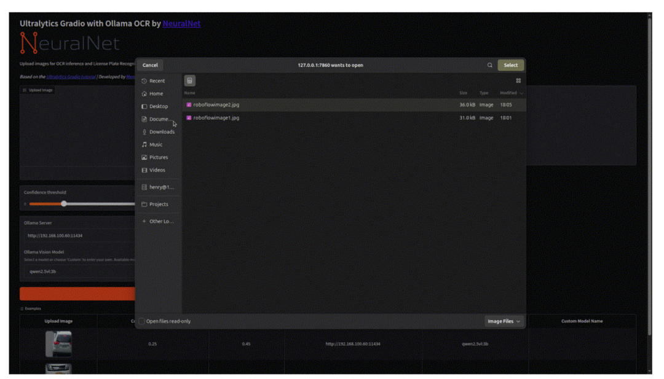Viewport: 664px width, 379px height.
Task: Sort files by the Size column
Action: [x=464, y=93]
